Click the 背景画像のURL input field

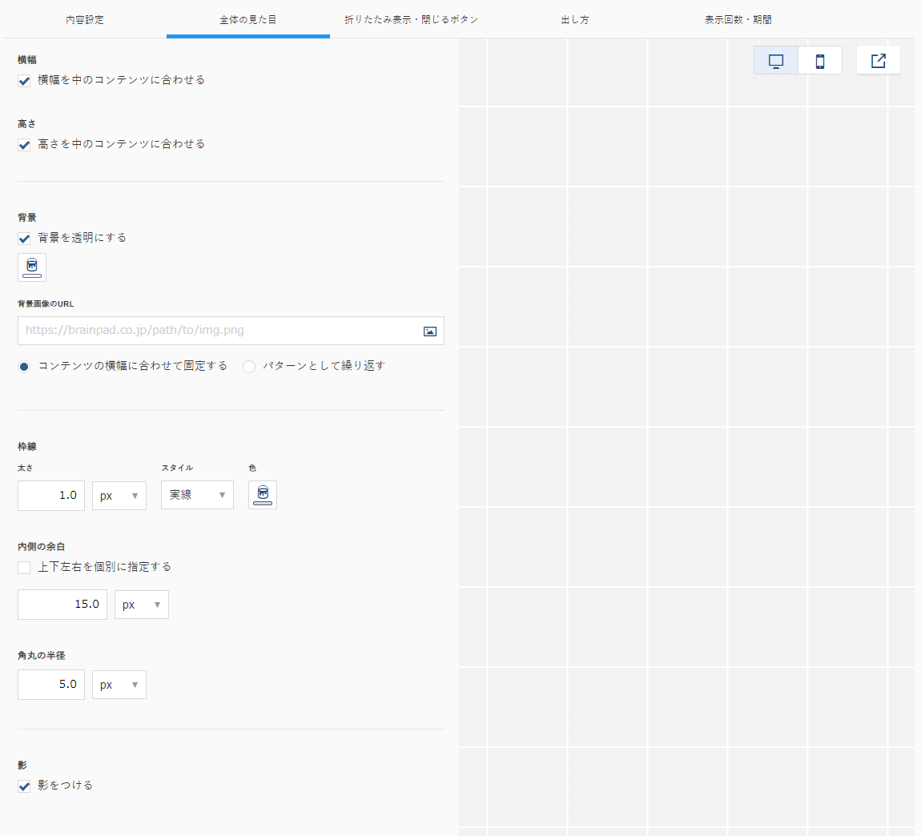point(231,331)
